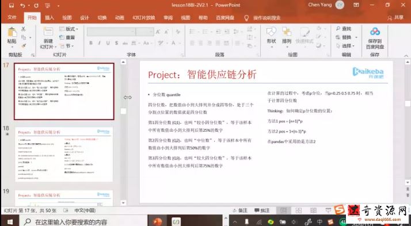The height and width of the screenshot is (226, 411).
Task: Switch to Slide Sorter view icon
Action: tap(298, 210)
